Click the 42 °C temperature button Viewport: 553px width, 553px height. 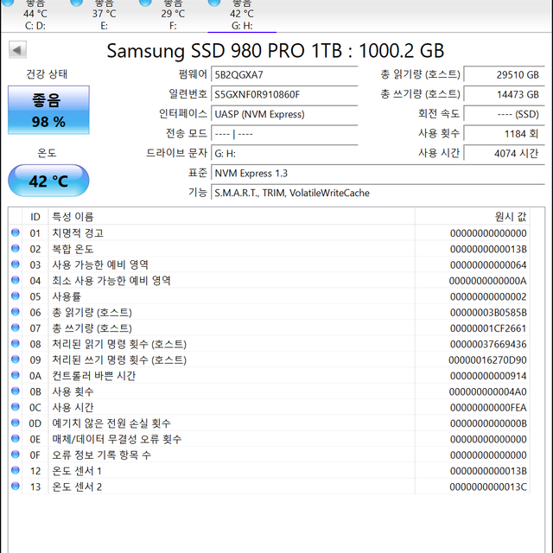click(x=48, y=181)
